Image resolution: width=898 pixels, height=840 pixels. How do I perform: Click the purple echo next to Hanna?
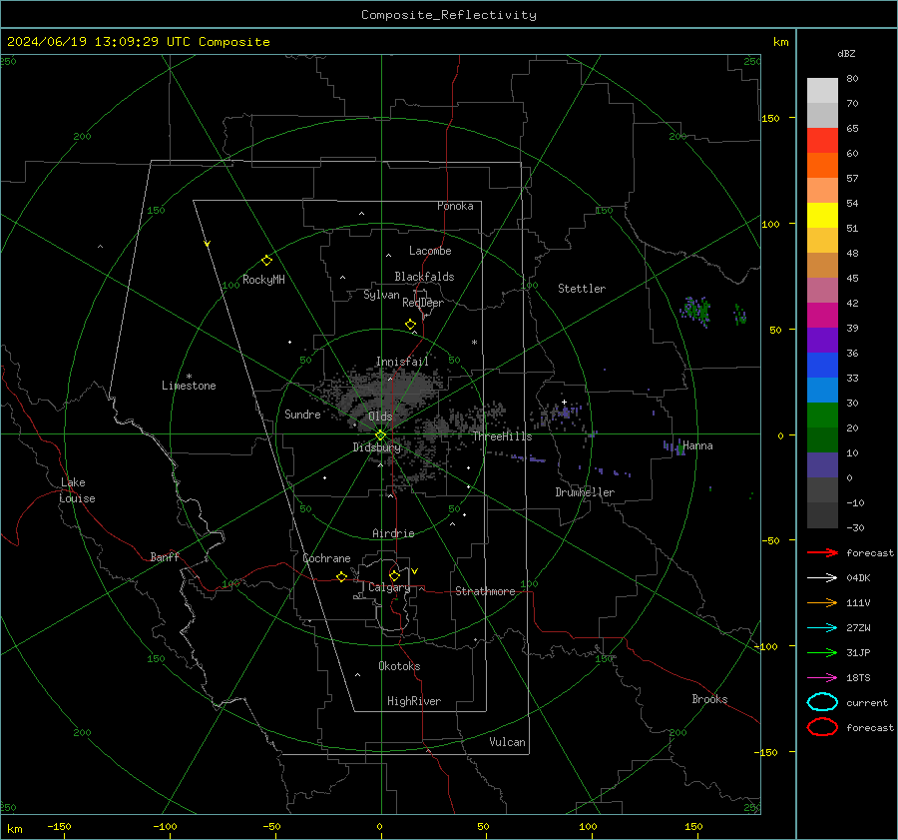673,447
